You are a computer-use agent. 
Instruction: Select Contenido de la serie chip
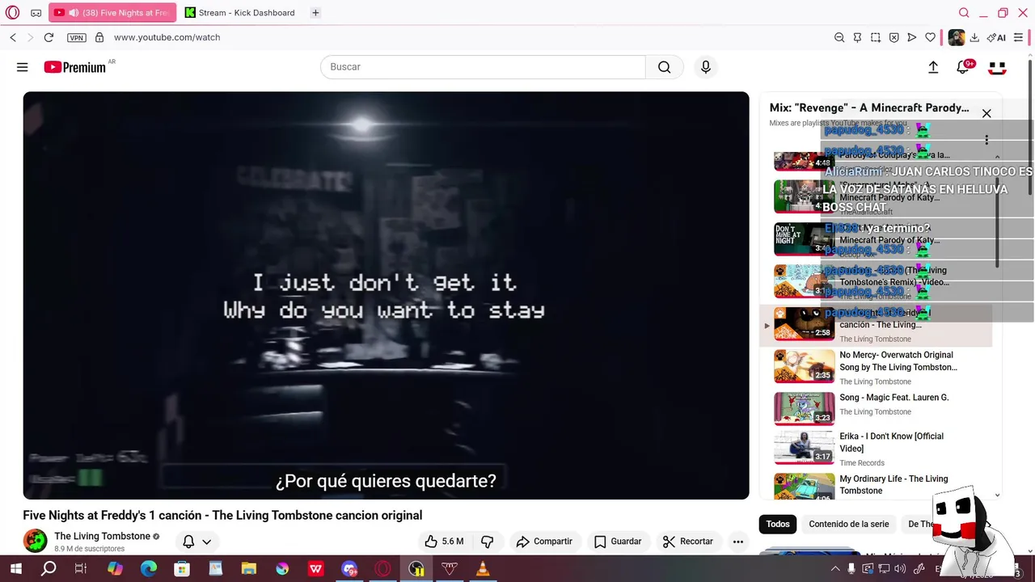point(849,524)
